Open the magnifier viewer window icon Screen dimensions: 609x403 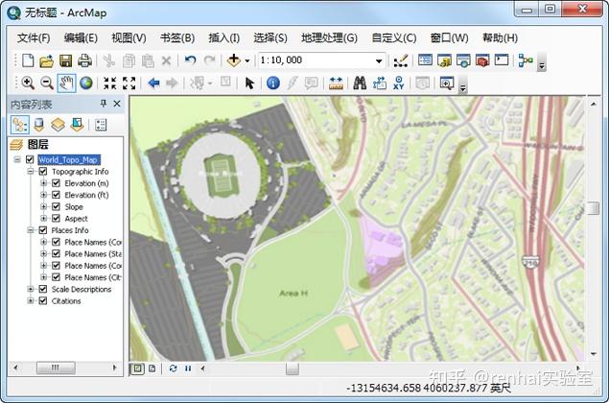447,83
